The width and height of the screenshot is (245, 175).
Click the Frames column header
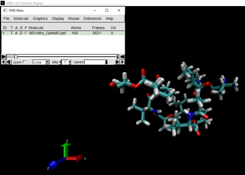click(x=98, y=28)
